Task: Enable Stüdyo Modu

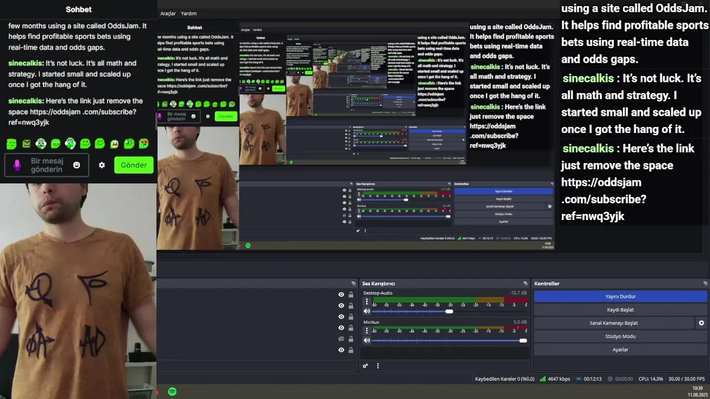Action: point(620,336)
